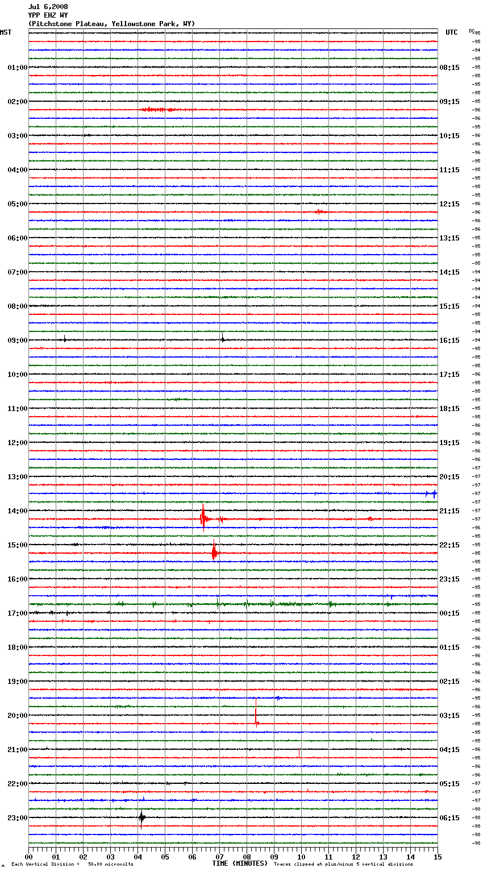Image resolution: width=483 pixels, height=872 pixels.
Task: Click the 'Each Vertical Division = 50.00 microvolts' footer note
Action: 72,864
